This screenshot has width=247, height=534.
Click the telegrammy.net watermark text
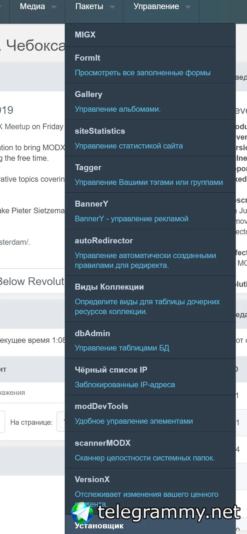point(169,513)
